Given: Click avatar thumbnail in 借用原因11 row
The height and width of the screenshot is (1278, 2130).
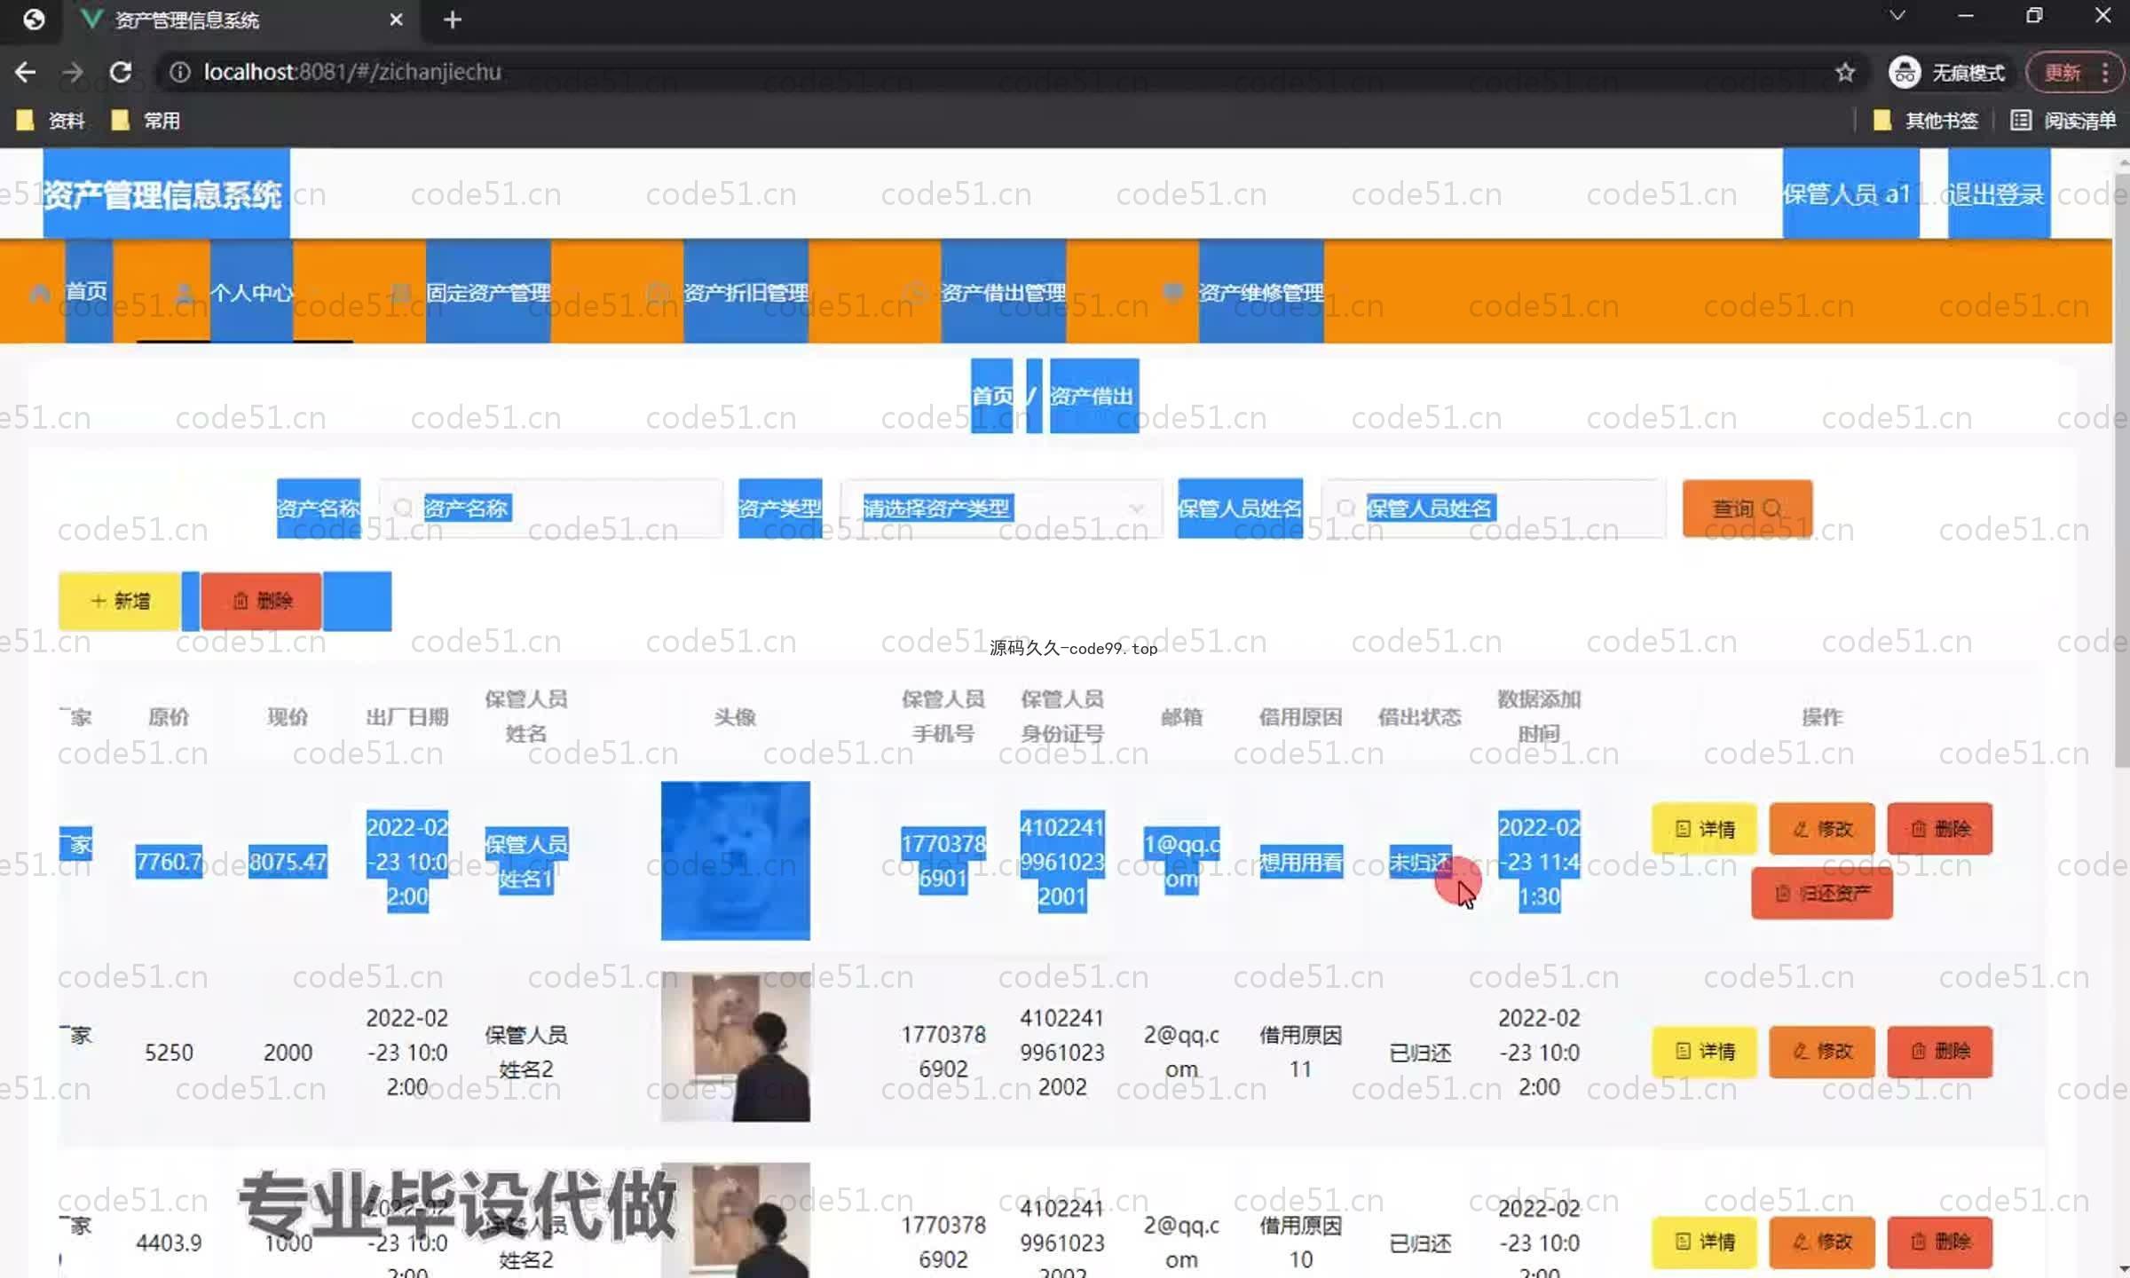Looking at the screenshot, I should click(x=735, y=1047).
